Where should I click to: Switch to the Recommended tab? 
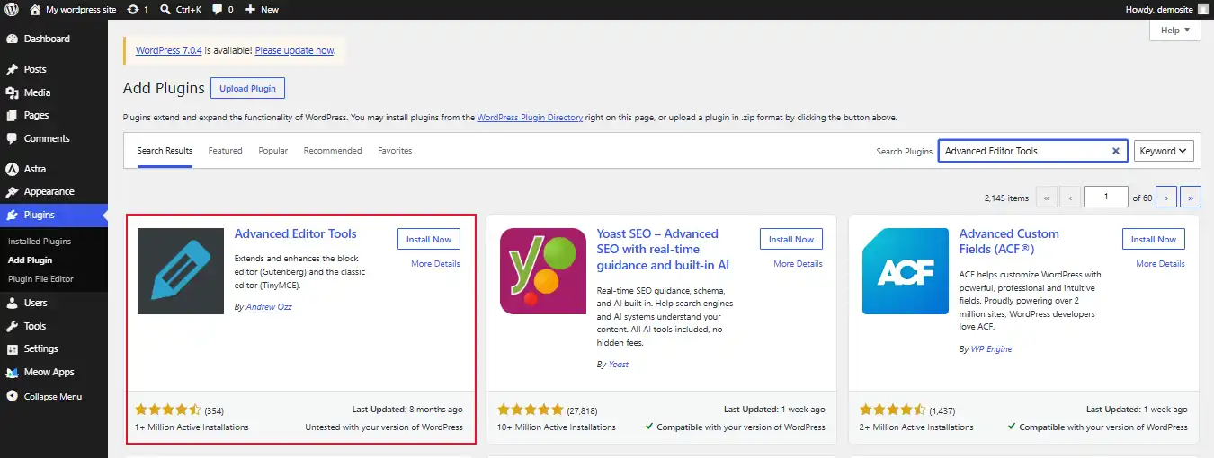tap(333, 151)
